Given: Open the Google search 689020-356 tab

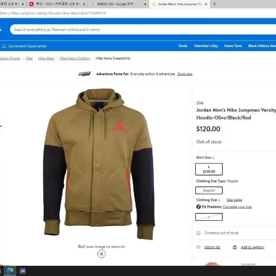Looking at the screenshot, I should [x=118, y=4].
